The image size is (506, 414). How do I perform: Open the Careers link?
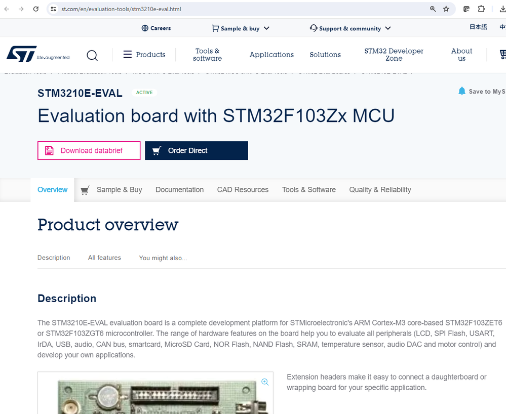coord(156,28)
